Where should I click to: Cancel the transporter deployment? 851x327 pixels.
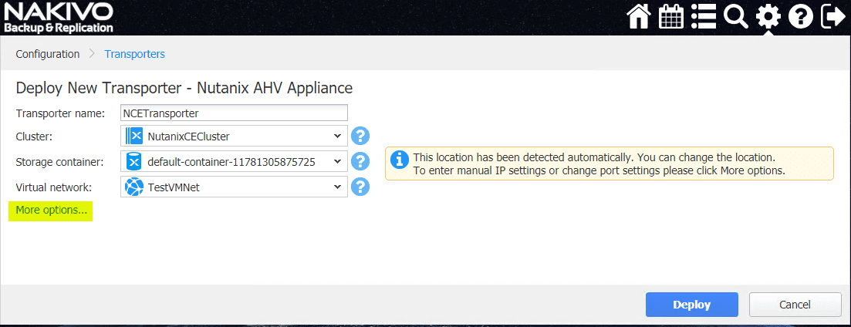tap(795, 305)
